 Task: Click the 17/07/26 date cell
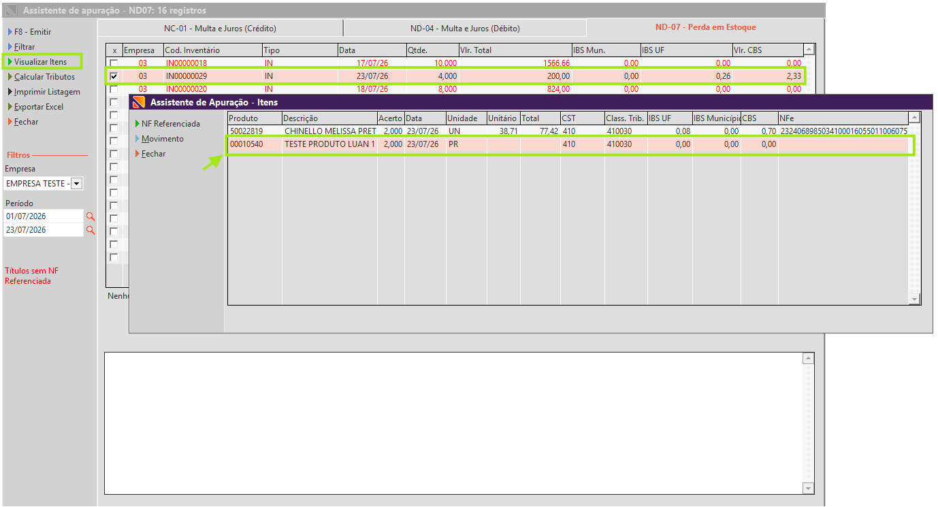point(372,63)
